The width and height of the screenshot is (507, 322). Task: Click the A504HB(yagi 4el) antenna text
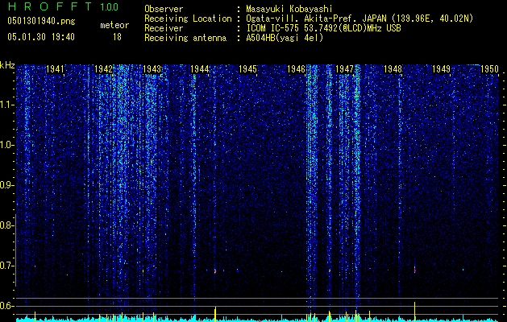[285, 38]
